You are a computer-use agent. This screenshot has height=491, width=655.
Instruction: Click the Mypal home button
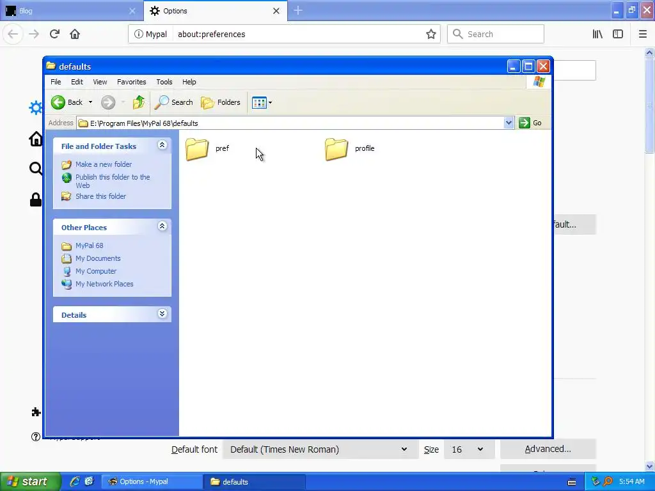coord(75,34)
